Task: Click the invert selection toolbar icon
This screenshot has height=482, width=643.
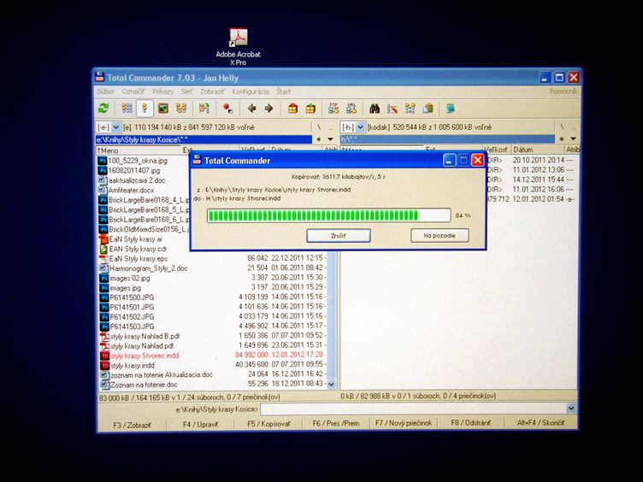Action: 204,109
